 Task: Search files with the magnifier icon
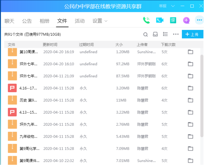pyautogui.click(x=145, y=34)
